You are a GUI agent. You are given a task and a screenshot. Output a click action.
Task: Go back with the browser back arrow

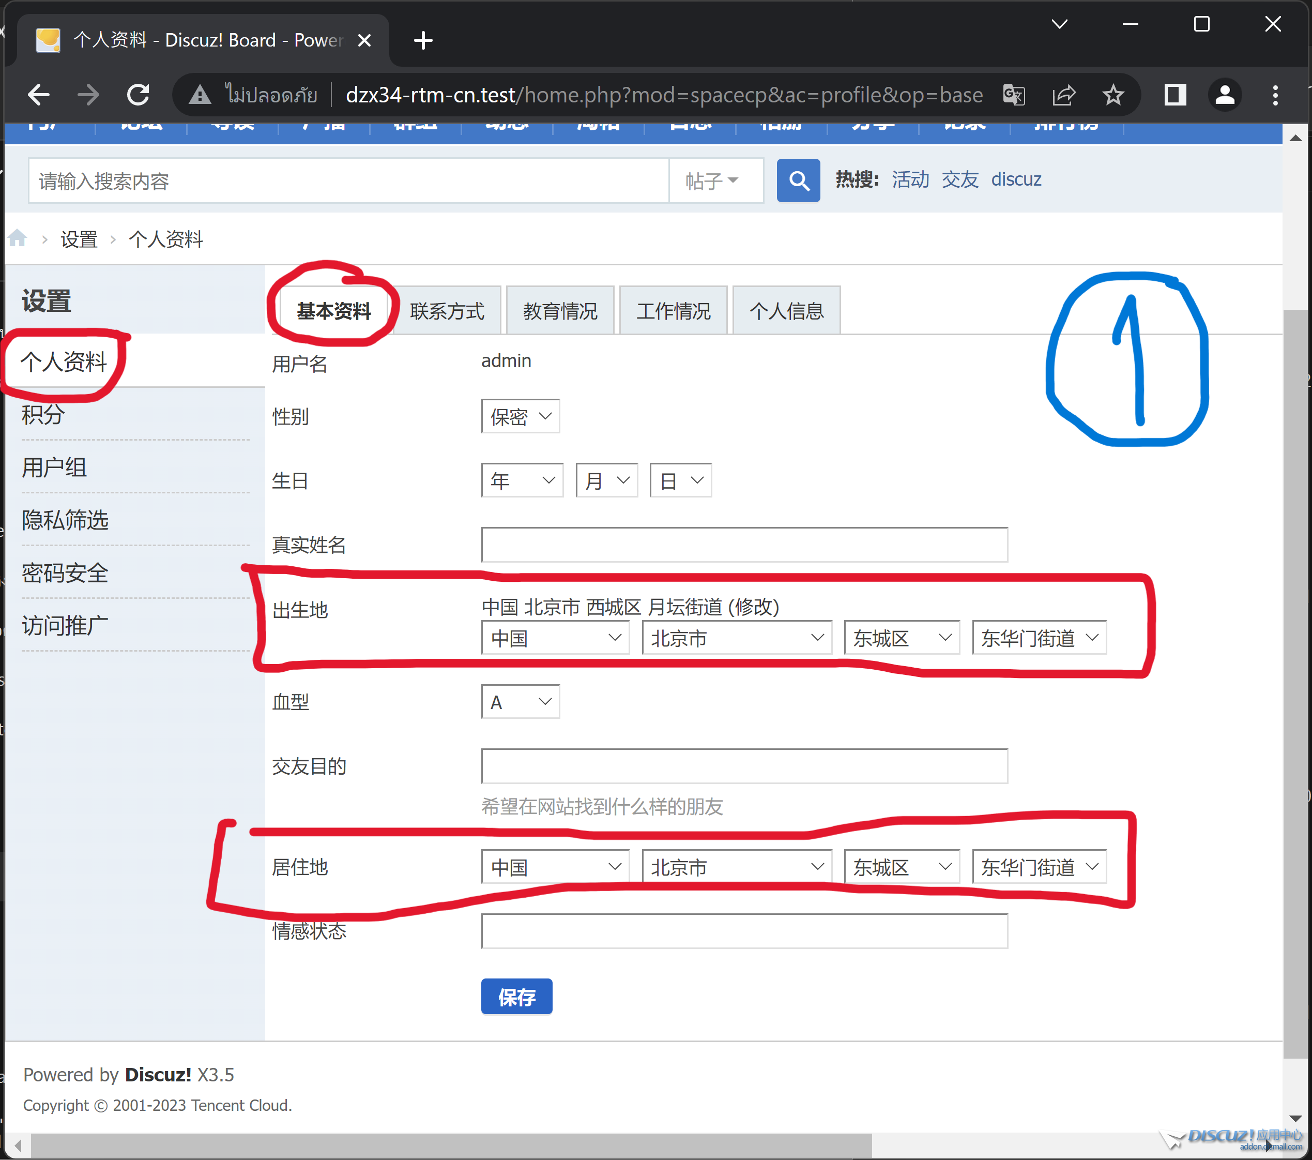point(39,95)
